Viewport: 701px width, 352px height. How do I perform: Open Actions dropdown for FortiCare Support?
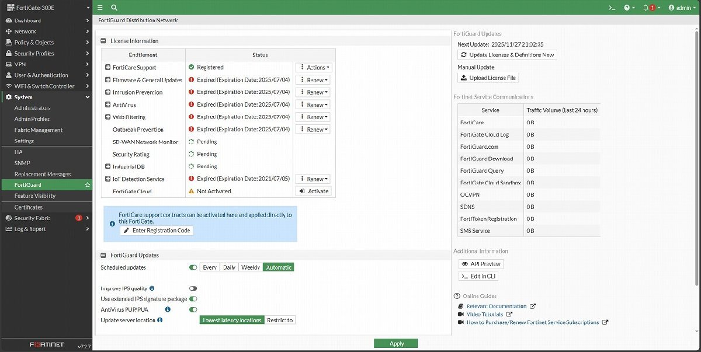[314, 68]
